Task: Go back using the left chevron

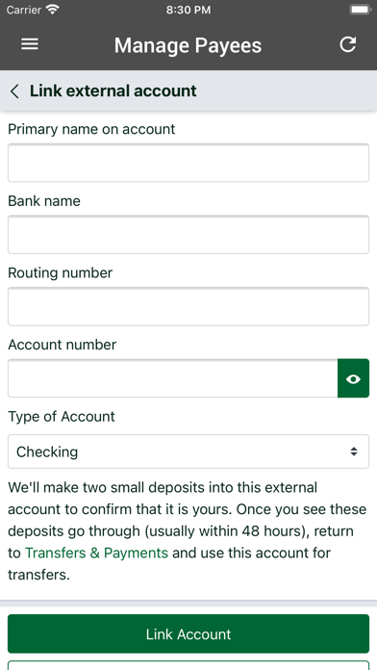Action: pos(14,91)
